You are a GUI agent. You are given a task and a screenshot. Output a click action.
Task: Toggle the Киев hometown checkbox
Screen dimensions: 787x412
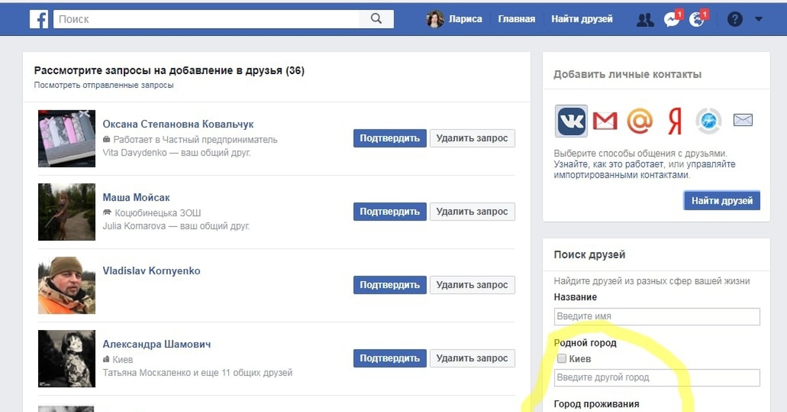coord(561,359)
